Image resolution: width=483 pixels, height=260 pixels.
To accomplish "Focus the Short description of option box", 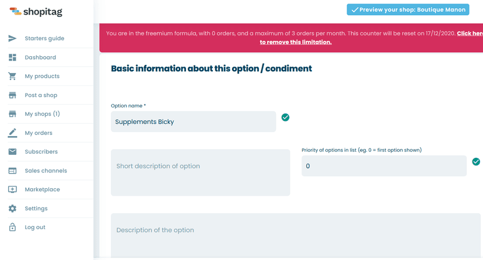I will click(201, 172).
